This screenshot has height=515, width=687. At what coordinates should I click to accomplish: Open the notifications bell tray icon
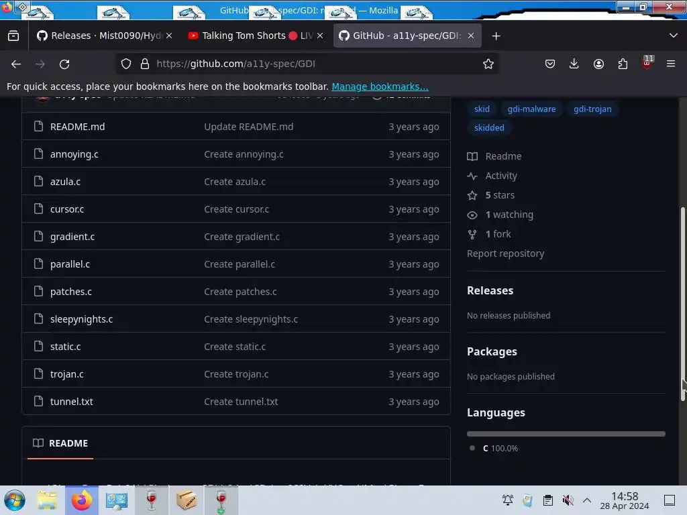pyautogui.click(x=508, y=500)
